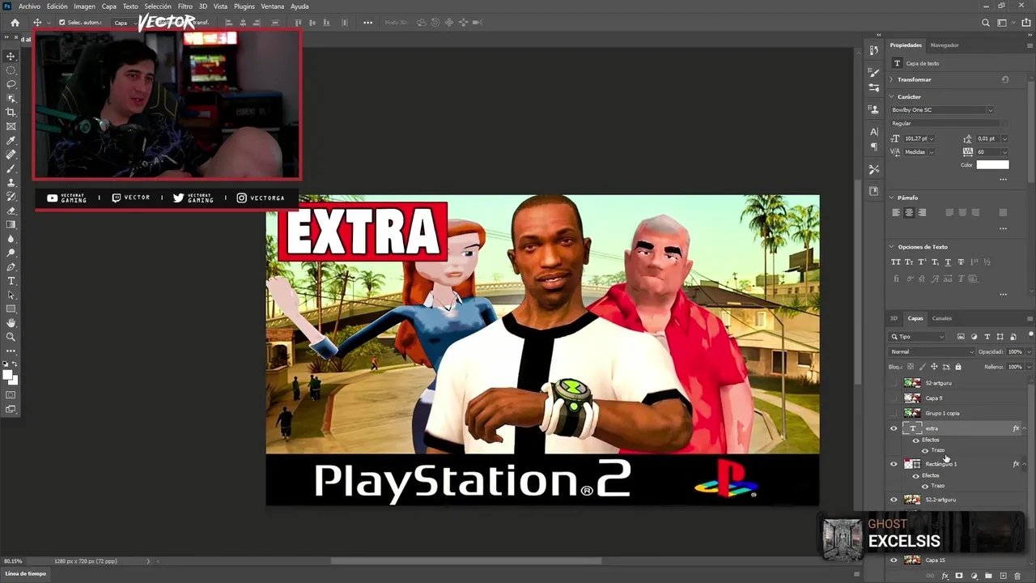This screenshot has width=1036, height=583.
Task: Select the Blur tool
Action: coord(11,239)
